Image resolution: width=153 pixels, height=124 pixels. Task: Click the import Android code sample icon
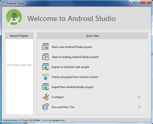tap(46, 67)
